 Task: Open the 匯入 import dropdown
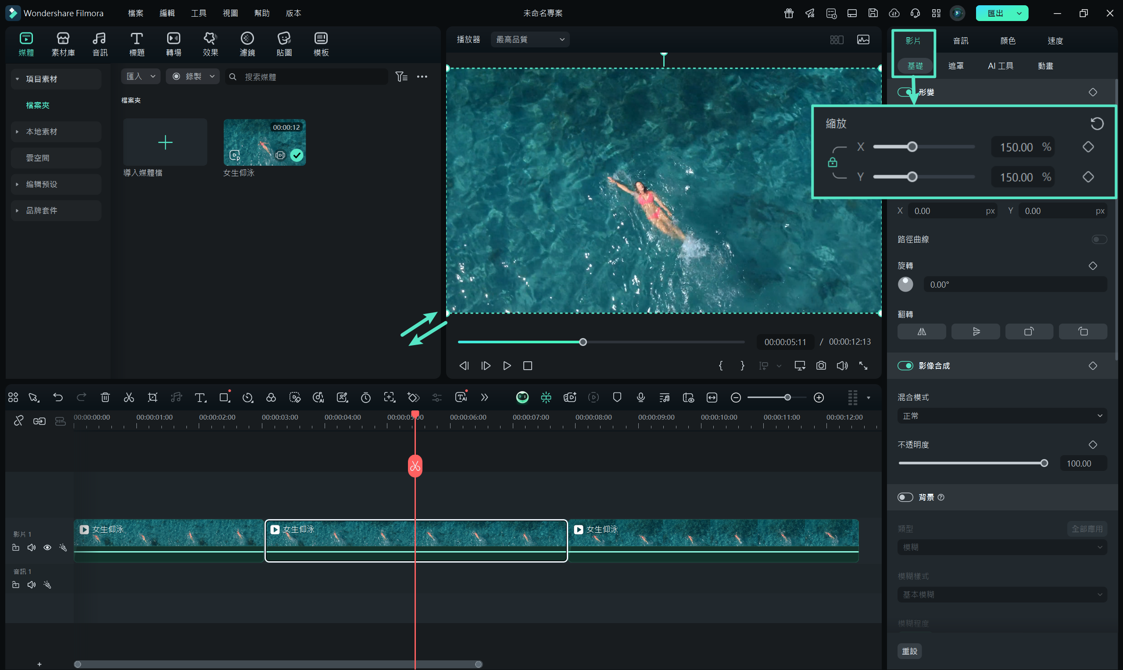(140, 76)
